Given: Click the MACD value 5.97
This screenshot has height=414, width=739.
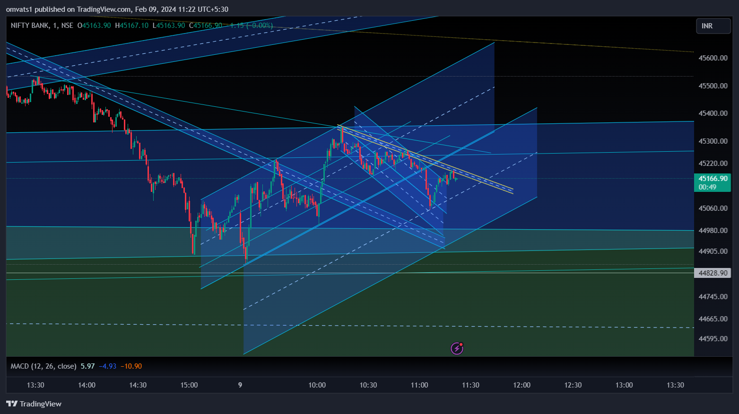Looking at the screenshot, I should pos(88,366).
